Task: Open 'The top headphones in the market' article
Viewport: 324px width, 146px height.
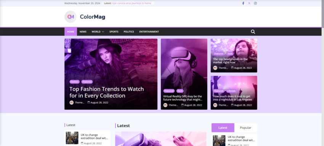Action: 230,61
